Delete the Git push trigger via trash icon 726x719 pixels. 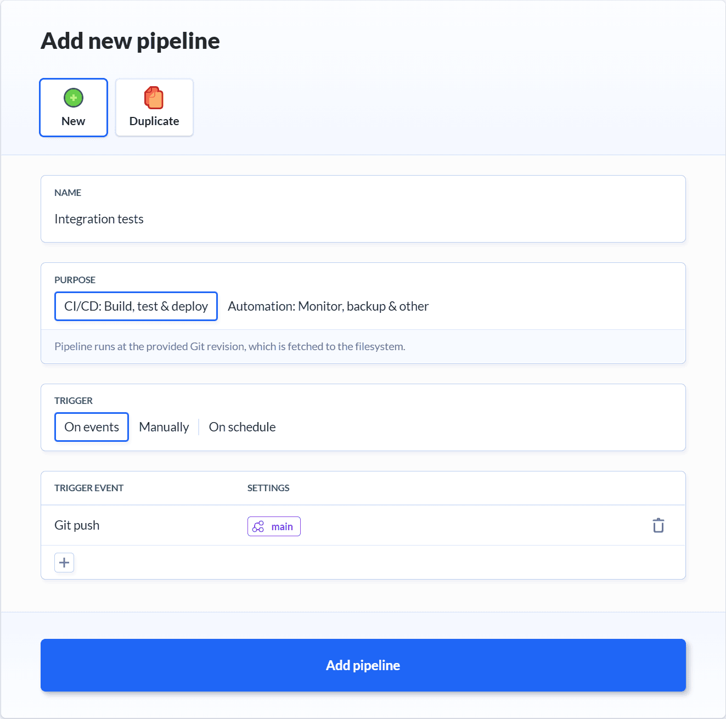pos(658,525)
